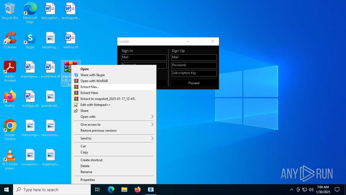
Task: Select Extract files... menu entry
Action: pos(114,87)
